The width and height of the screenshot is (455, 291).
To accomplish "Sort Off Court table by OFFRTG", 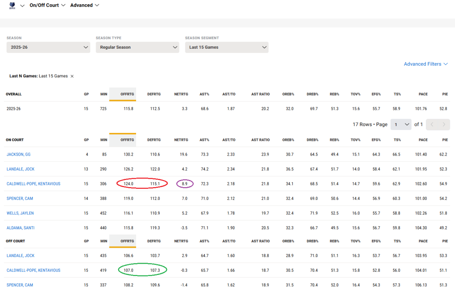I will click(127, 241).
